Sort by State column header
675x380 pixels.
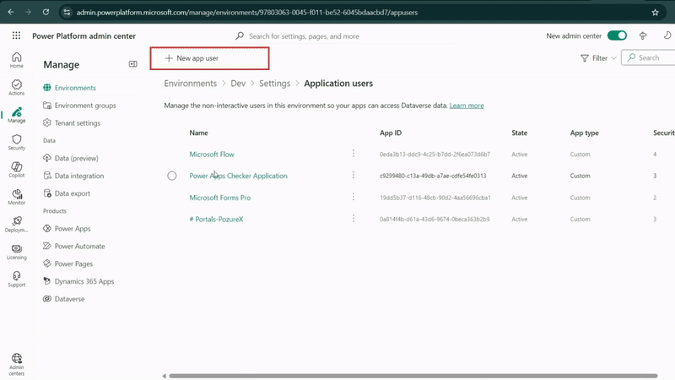pos(519,133)
